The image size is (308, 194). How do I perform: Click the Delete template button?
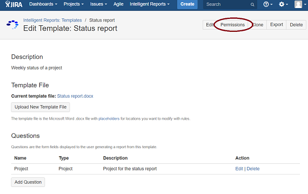pyautogui.click(x=296, y=25)
